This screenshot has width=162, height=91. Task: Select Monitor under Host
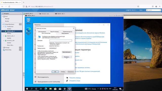(x=7, y=21)
